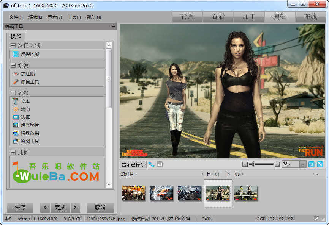Select the first filmstrip thumbnail with car crash
The height and width of the screenshot is (225, 329).
pyautogui.click(x=133, y=193)
